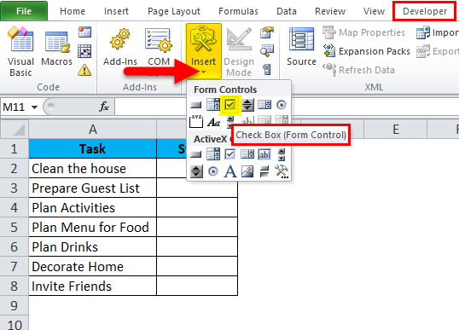The height and width of the screenshot is (330, 459).
Task: Select List Box form control
Action: 264,104
